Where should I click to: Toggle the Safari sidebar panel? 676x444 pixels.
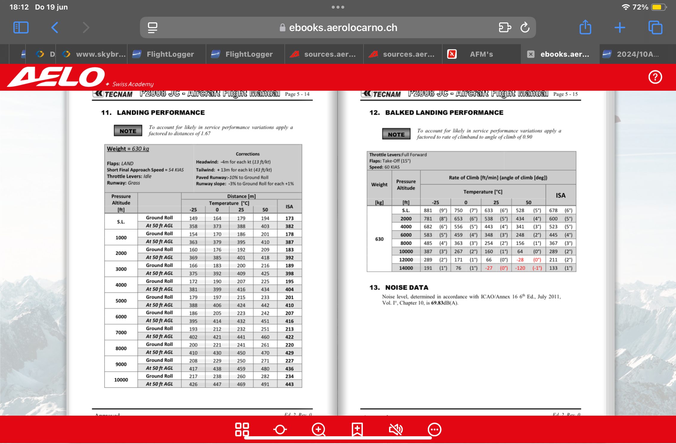click(21, 27)
